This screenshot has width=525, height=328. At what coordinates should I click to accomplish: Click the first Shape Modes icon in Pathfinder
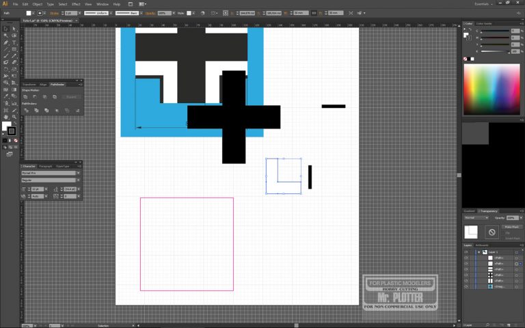pos(26,97)
